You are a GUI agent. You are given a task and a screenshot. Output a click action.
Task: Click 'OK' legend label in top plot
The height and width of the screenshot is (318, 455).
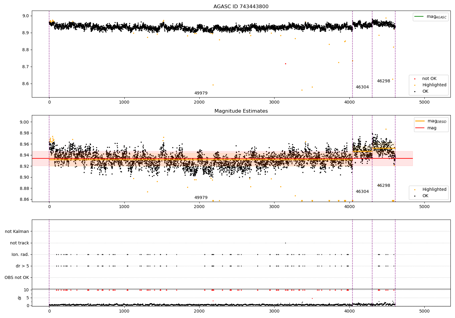(425, 91)
